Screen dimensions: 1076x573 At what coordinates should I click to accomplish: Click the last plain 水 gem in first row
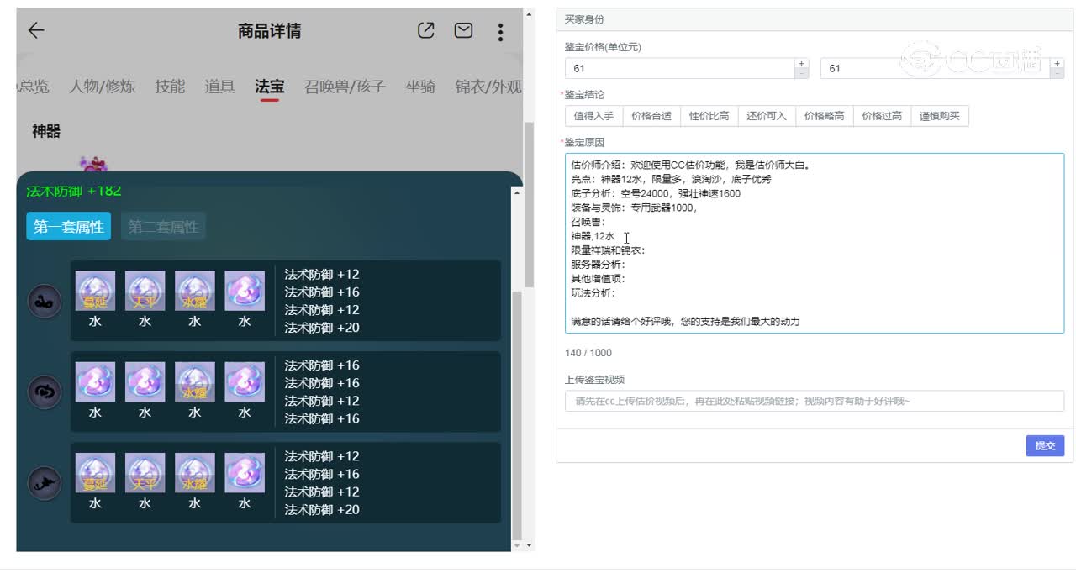[245, 290]
